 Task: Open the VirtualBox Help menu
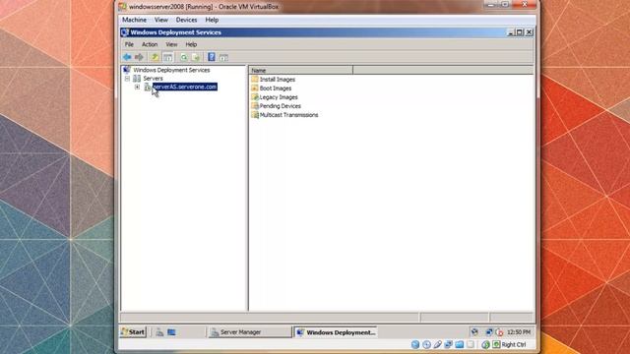pyautogui.click(x=212, y=20)
